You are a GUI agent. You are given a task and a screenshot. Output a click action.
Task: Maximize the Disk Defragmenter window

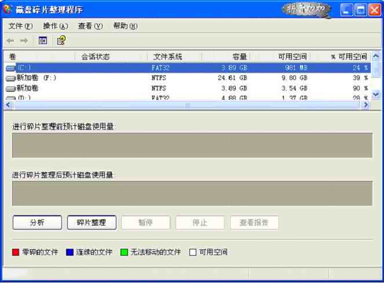(x=361, y=10)
